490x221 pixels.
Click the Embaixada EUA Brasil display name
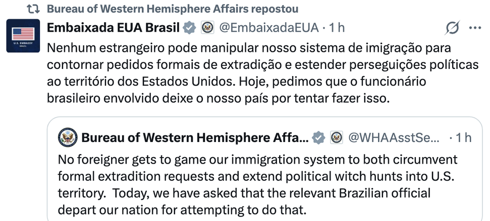pos(113,29)
